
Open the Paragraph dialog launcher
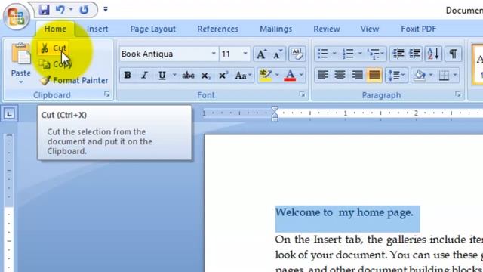point(458,94)
